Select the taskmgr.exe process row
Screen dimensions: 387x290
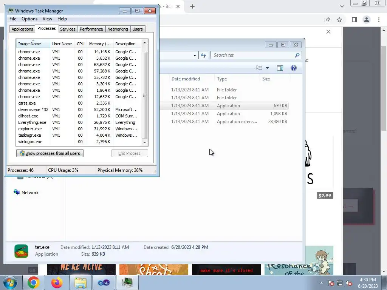point(79,135)
